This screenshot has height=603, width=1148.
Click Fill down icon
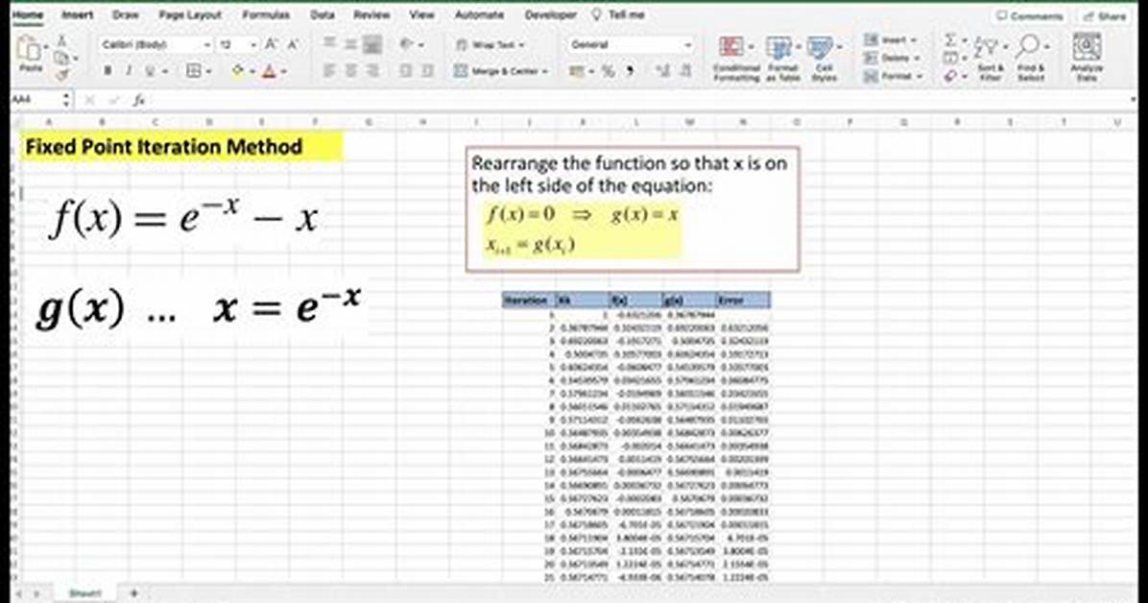point(950,58)
